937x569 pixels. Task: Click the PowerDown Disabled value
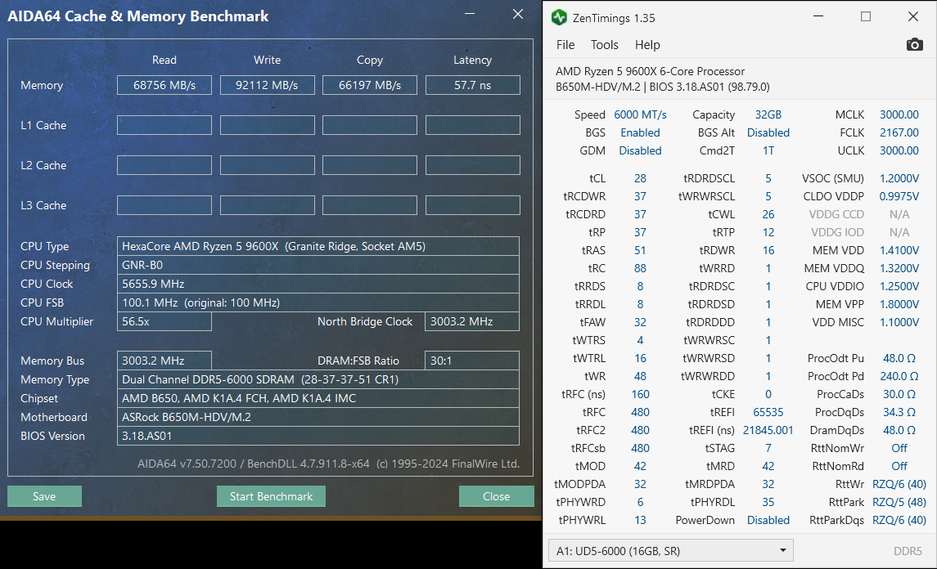click(768, 520)
